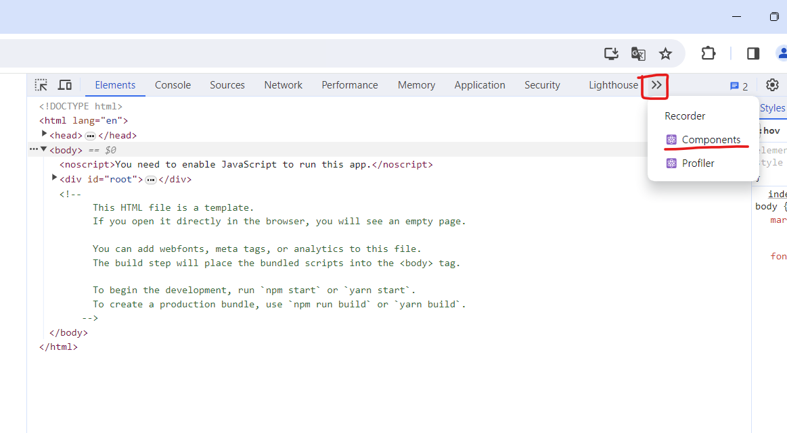
Task: Select Recorder from the dropdown menu
Action: click(x=685, y=116)
